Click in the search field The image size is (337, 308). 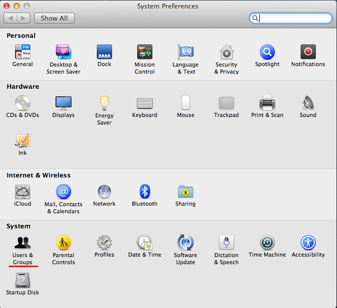pyautogui.click(x=294, y=18)
